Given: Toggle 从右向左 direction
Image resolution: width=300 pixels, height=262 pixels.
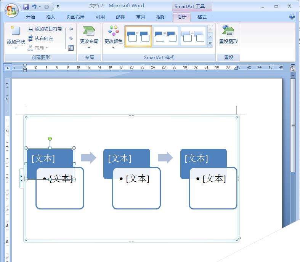Looking at the screenshot, I should [40, 38].
